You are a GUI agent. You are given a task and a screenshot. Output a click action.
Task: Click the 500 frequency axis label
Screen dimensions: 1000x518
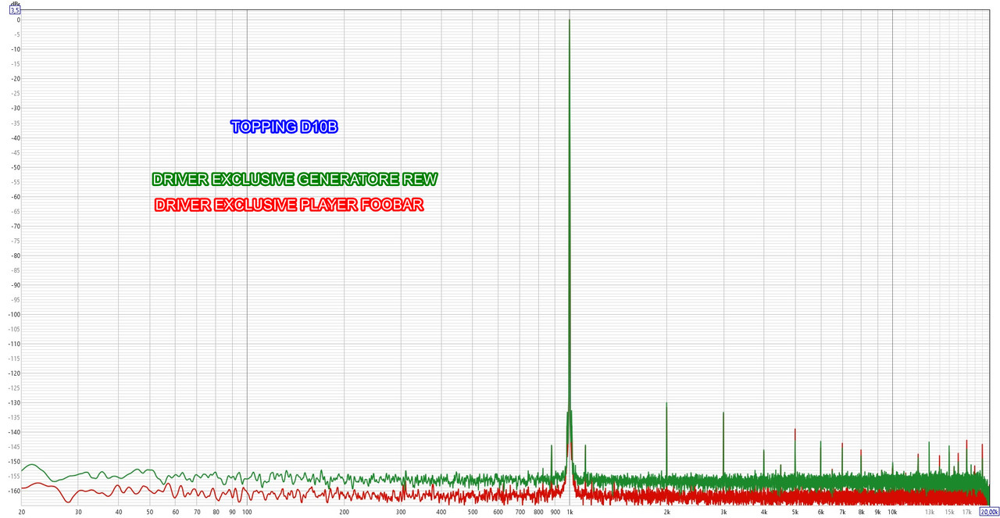[473, 512]
